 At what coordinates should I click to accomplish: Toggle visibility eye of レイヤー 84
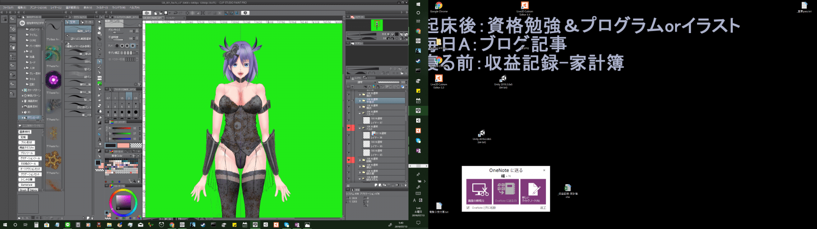click(x=348, y=135)
